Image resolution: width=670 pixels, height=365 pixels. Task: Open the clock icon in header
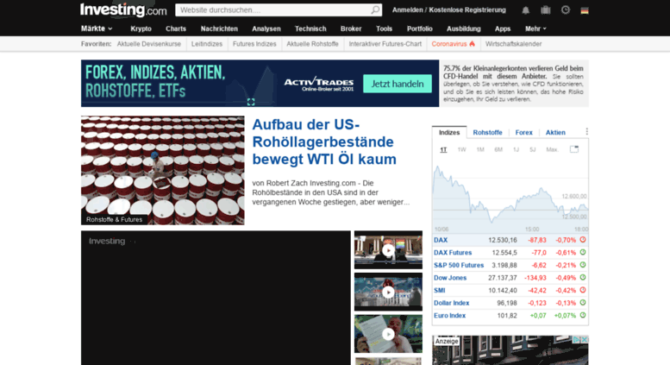coord(566,9)
